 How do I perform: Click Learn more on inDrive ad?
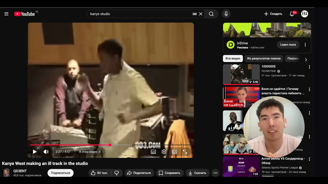(x=288, y=45)
